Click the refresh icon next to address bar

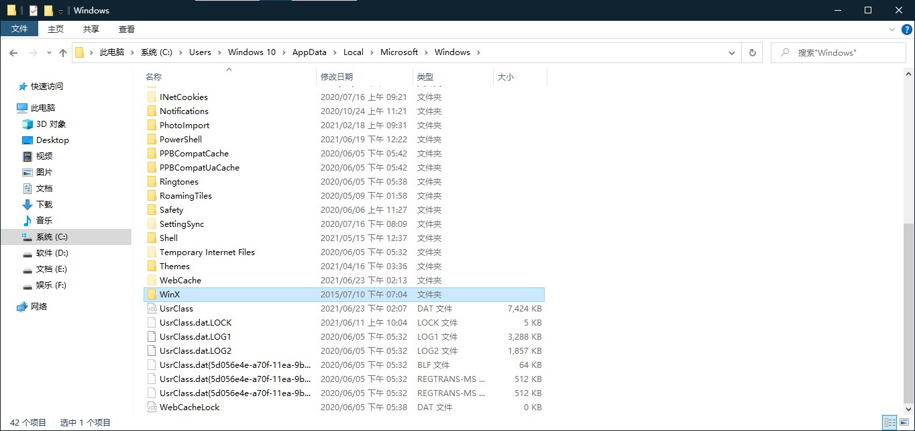[752, 52]
